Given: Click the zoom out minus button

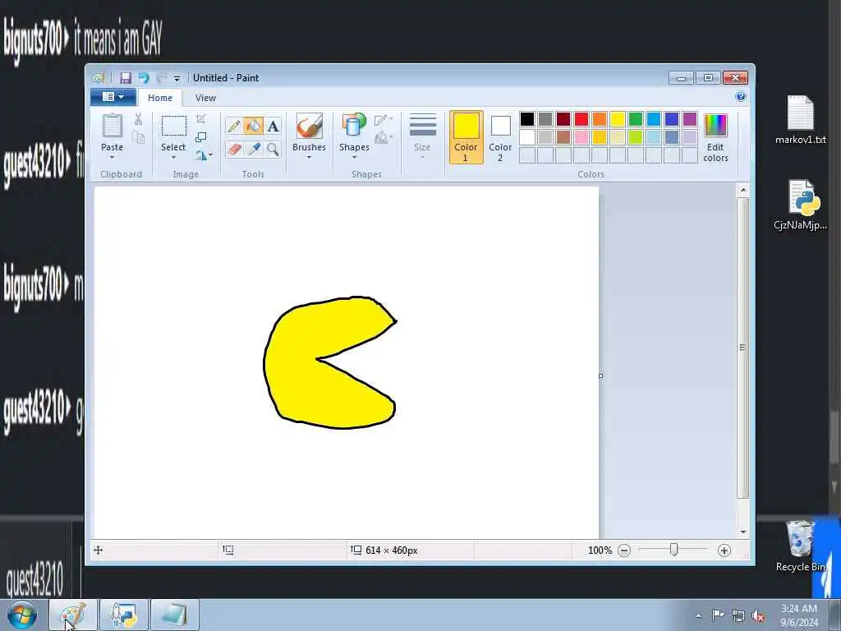Looking at the screenshot, I should click(x=624, y=550).
